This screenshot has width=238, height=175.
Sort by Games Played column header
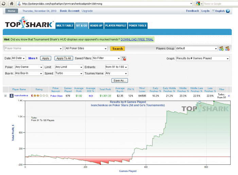[x=68, y=90]
